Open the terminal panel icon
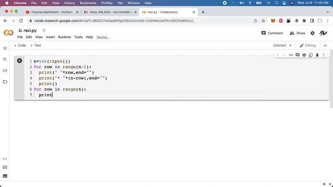 (x=5, y=176)
